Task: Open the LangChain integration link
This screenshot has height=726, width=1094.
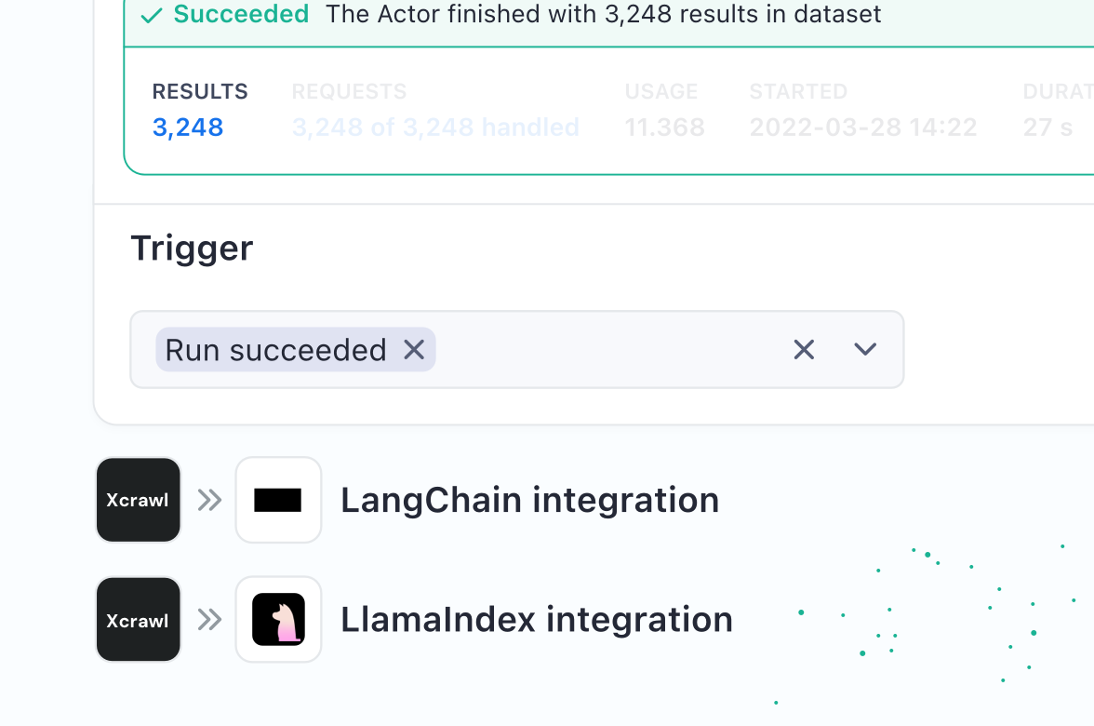Action: click(x=529, y=500)
